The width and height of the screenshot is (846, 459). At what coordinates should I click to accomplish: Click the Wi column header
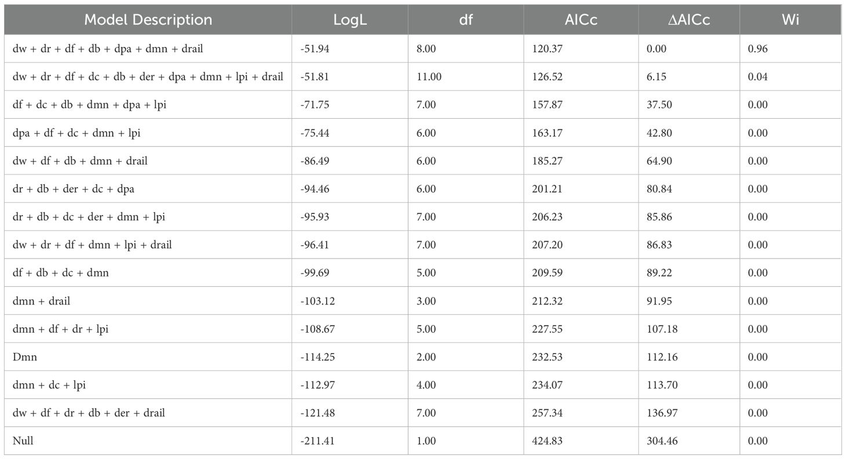[790, 20]
